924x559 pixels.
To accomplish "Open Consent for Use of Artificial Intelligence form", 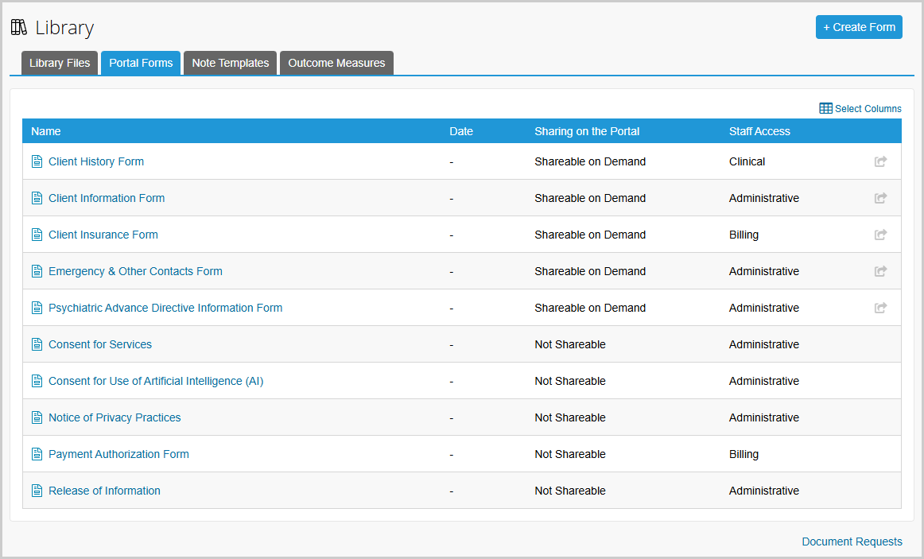I will tap(156, 381).
